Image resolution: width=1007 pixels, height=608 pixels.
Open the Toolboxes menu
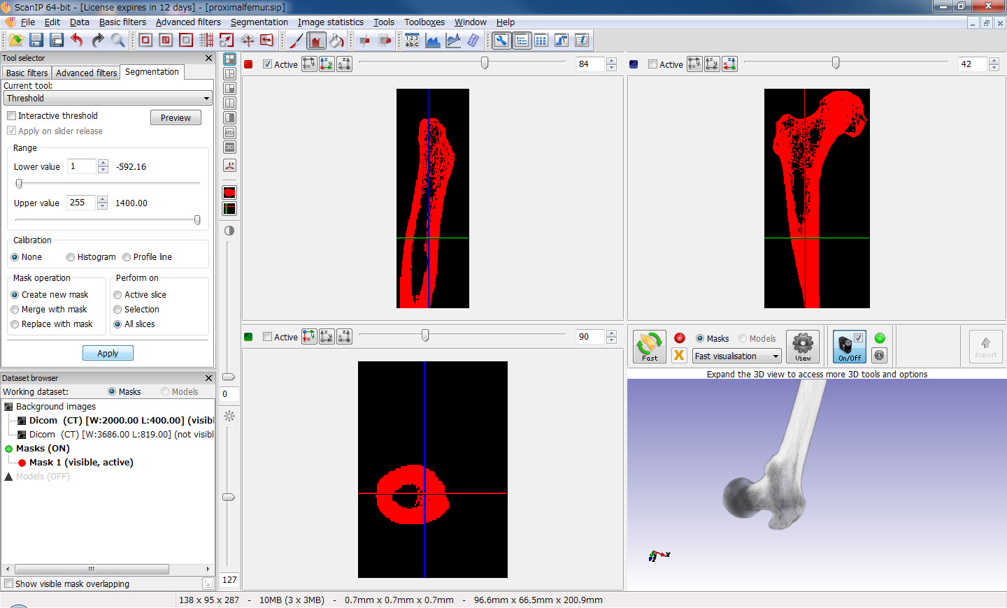point(424,22)
